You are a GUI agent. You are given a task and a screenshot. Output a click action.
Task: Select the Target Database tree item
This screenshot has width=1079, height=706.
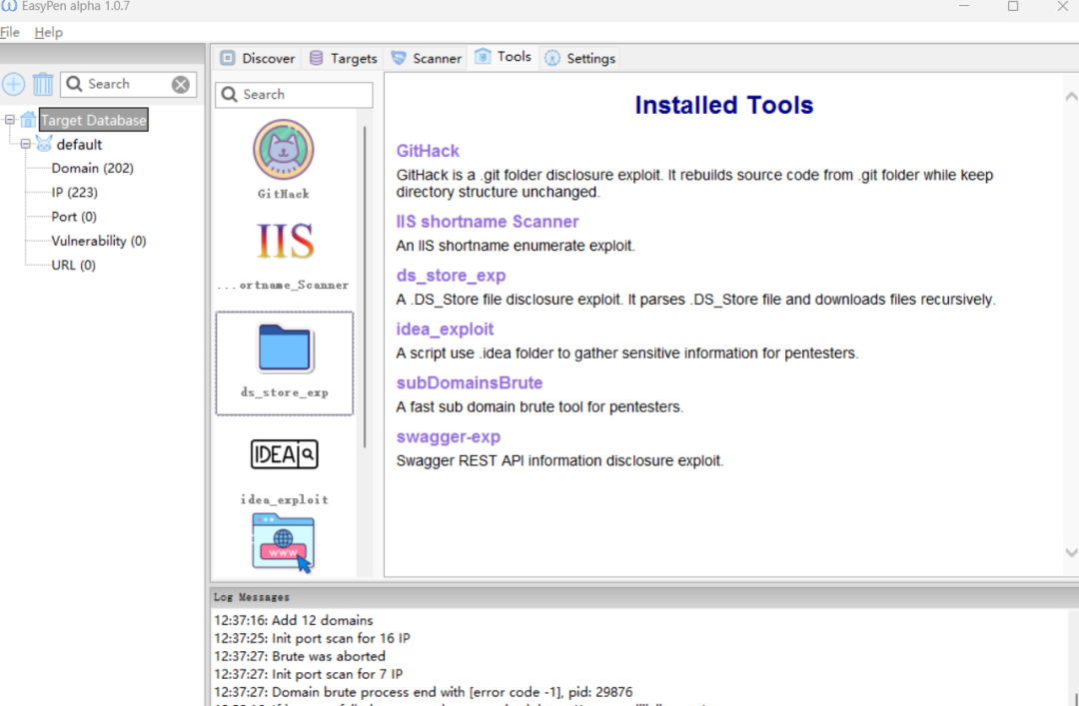pyautogui.click(x=94, y=120)
